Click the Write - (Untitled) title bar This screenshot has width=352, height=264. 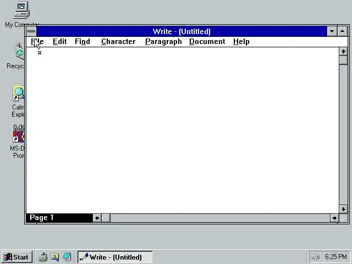click(x=182, y=31)
